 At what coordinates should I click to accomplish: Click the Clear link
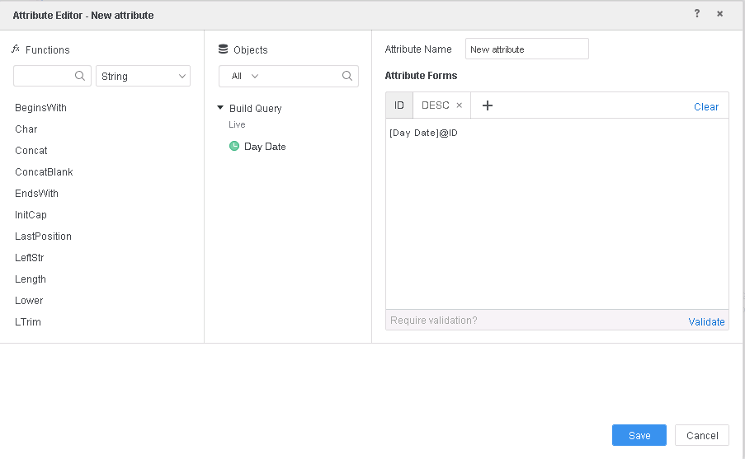705,106
